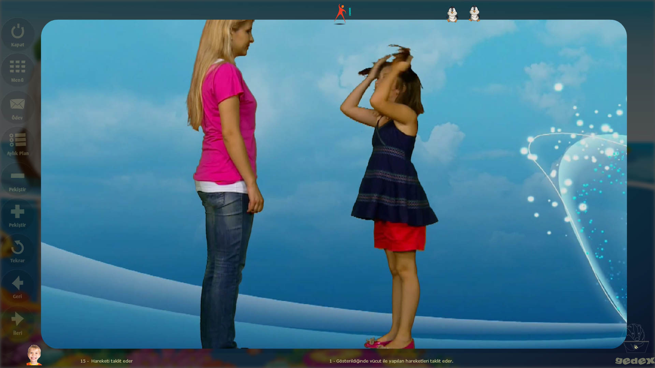Click the dog in basket icon
Viewport: 655px width, 368px height.
click(x=635, y=338)
